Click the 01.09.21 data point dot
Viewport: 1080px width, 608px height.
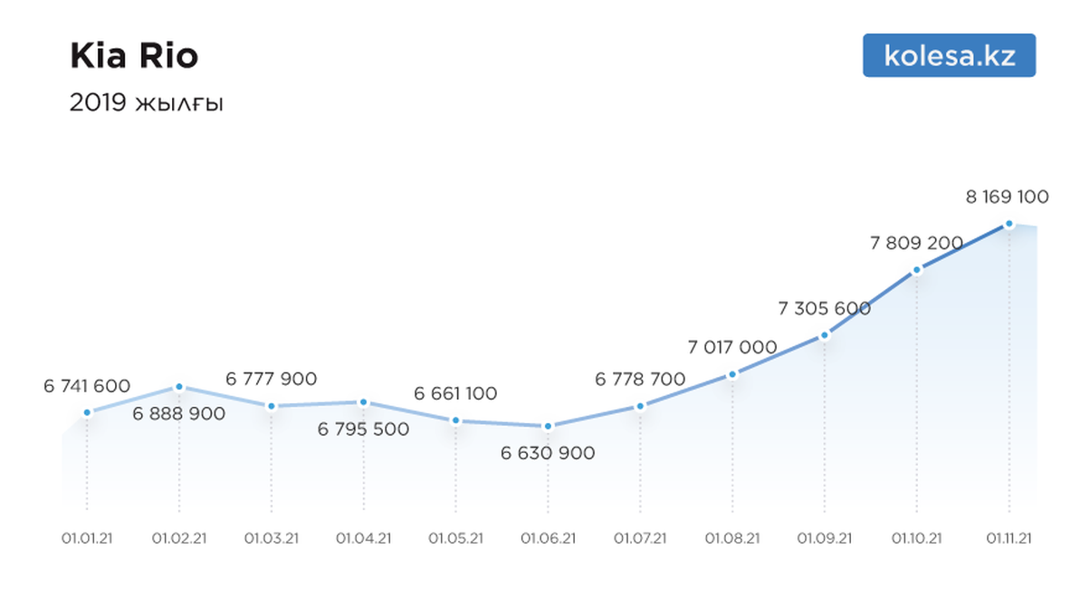(824, 335)
